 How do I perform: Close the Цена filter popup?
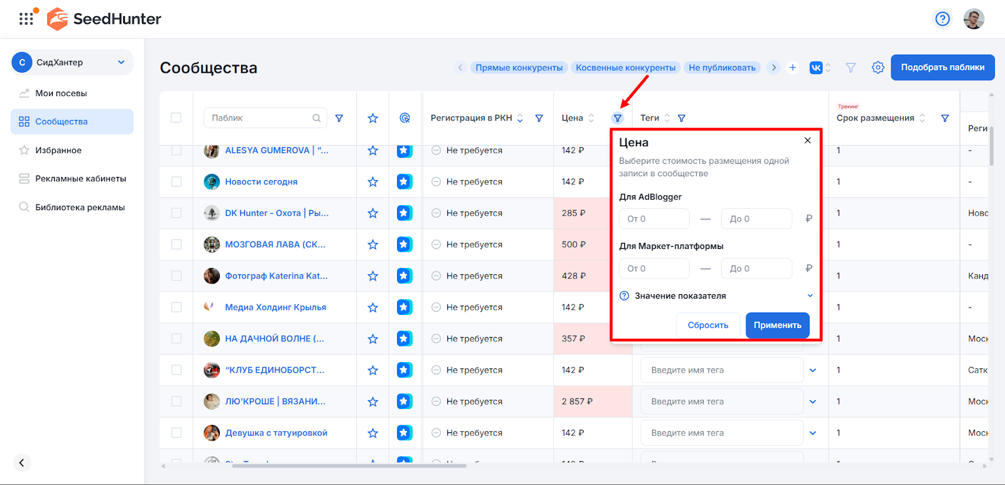tap(807, 141)
